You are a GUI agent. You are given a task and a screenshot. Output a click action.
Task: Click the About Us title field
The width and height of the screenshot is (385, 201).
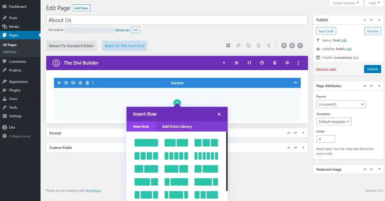pyautogui.click(x=177, y=20)
